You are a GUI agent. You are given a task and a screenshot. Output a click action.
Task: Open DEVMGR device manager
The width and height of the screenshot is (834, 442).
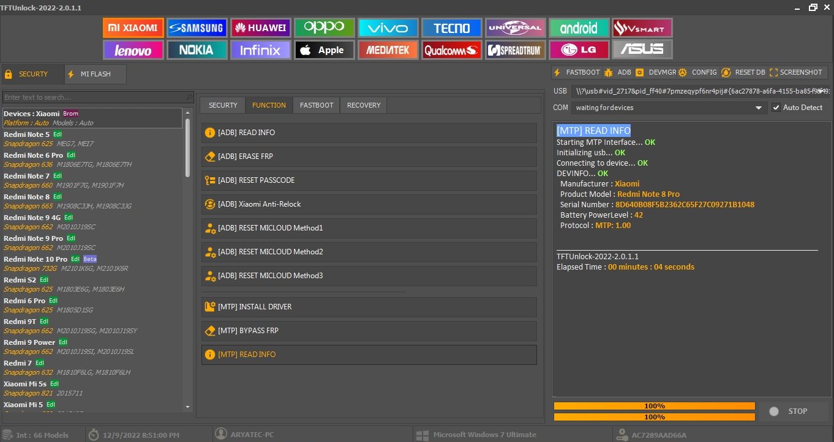(656, 72)
